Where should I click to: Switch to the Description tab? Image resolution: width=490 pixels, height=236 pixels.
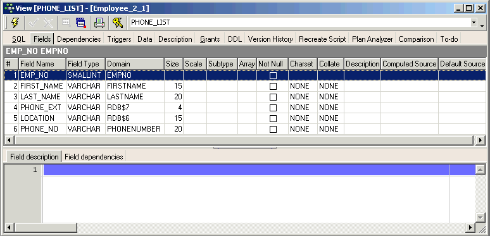coord(175,39)
